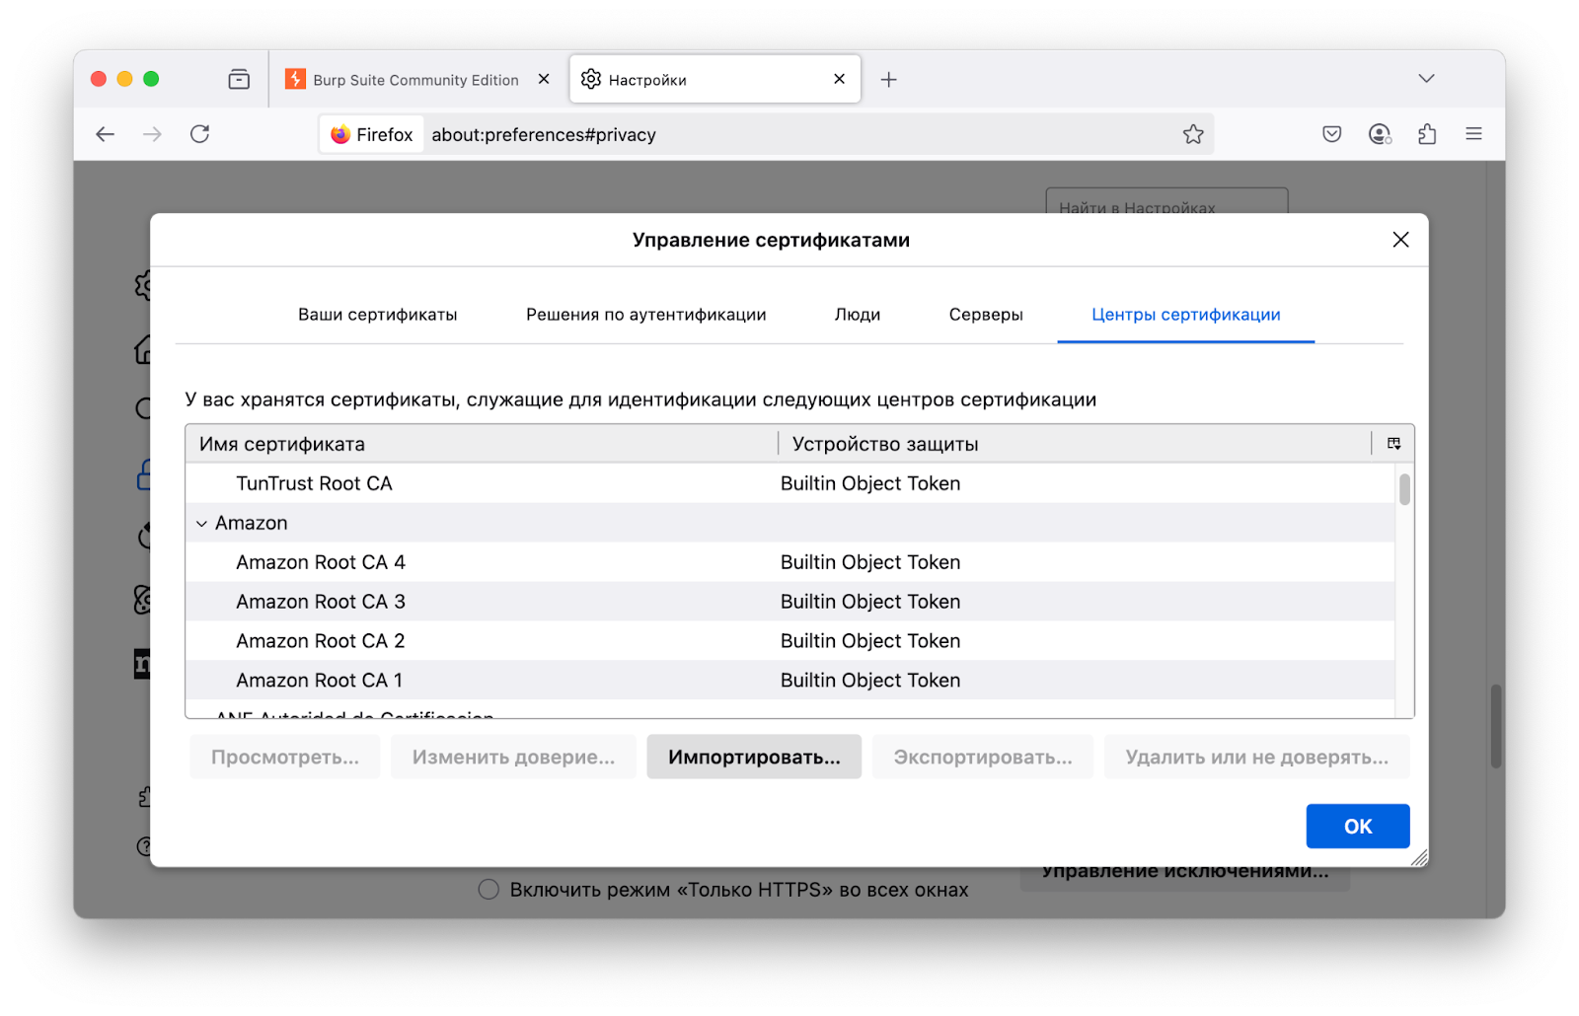Click the Firefox identity icon in the address bar
This screenshot has width=1579, height=1016.
(372, 134)
